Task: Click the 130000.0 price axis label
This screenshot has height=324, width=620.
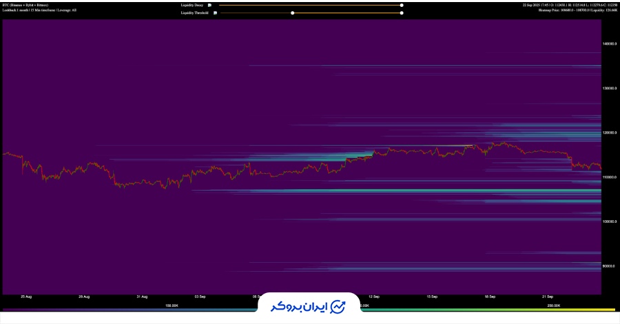Action: 609,88
